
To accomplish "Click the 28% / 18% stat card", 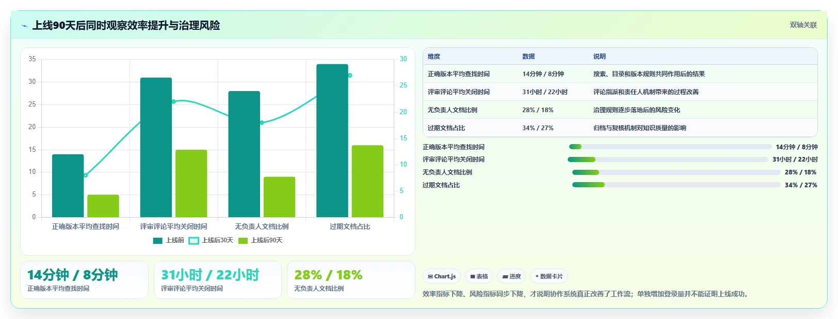I will point(351,280).
